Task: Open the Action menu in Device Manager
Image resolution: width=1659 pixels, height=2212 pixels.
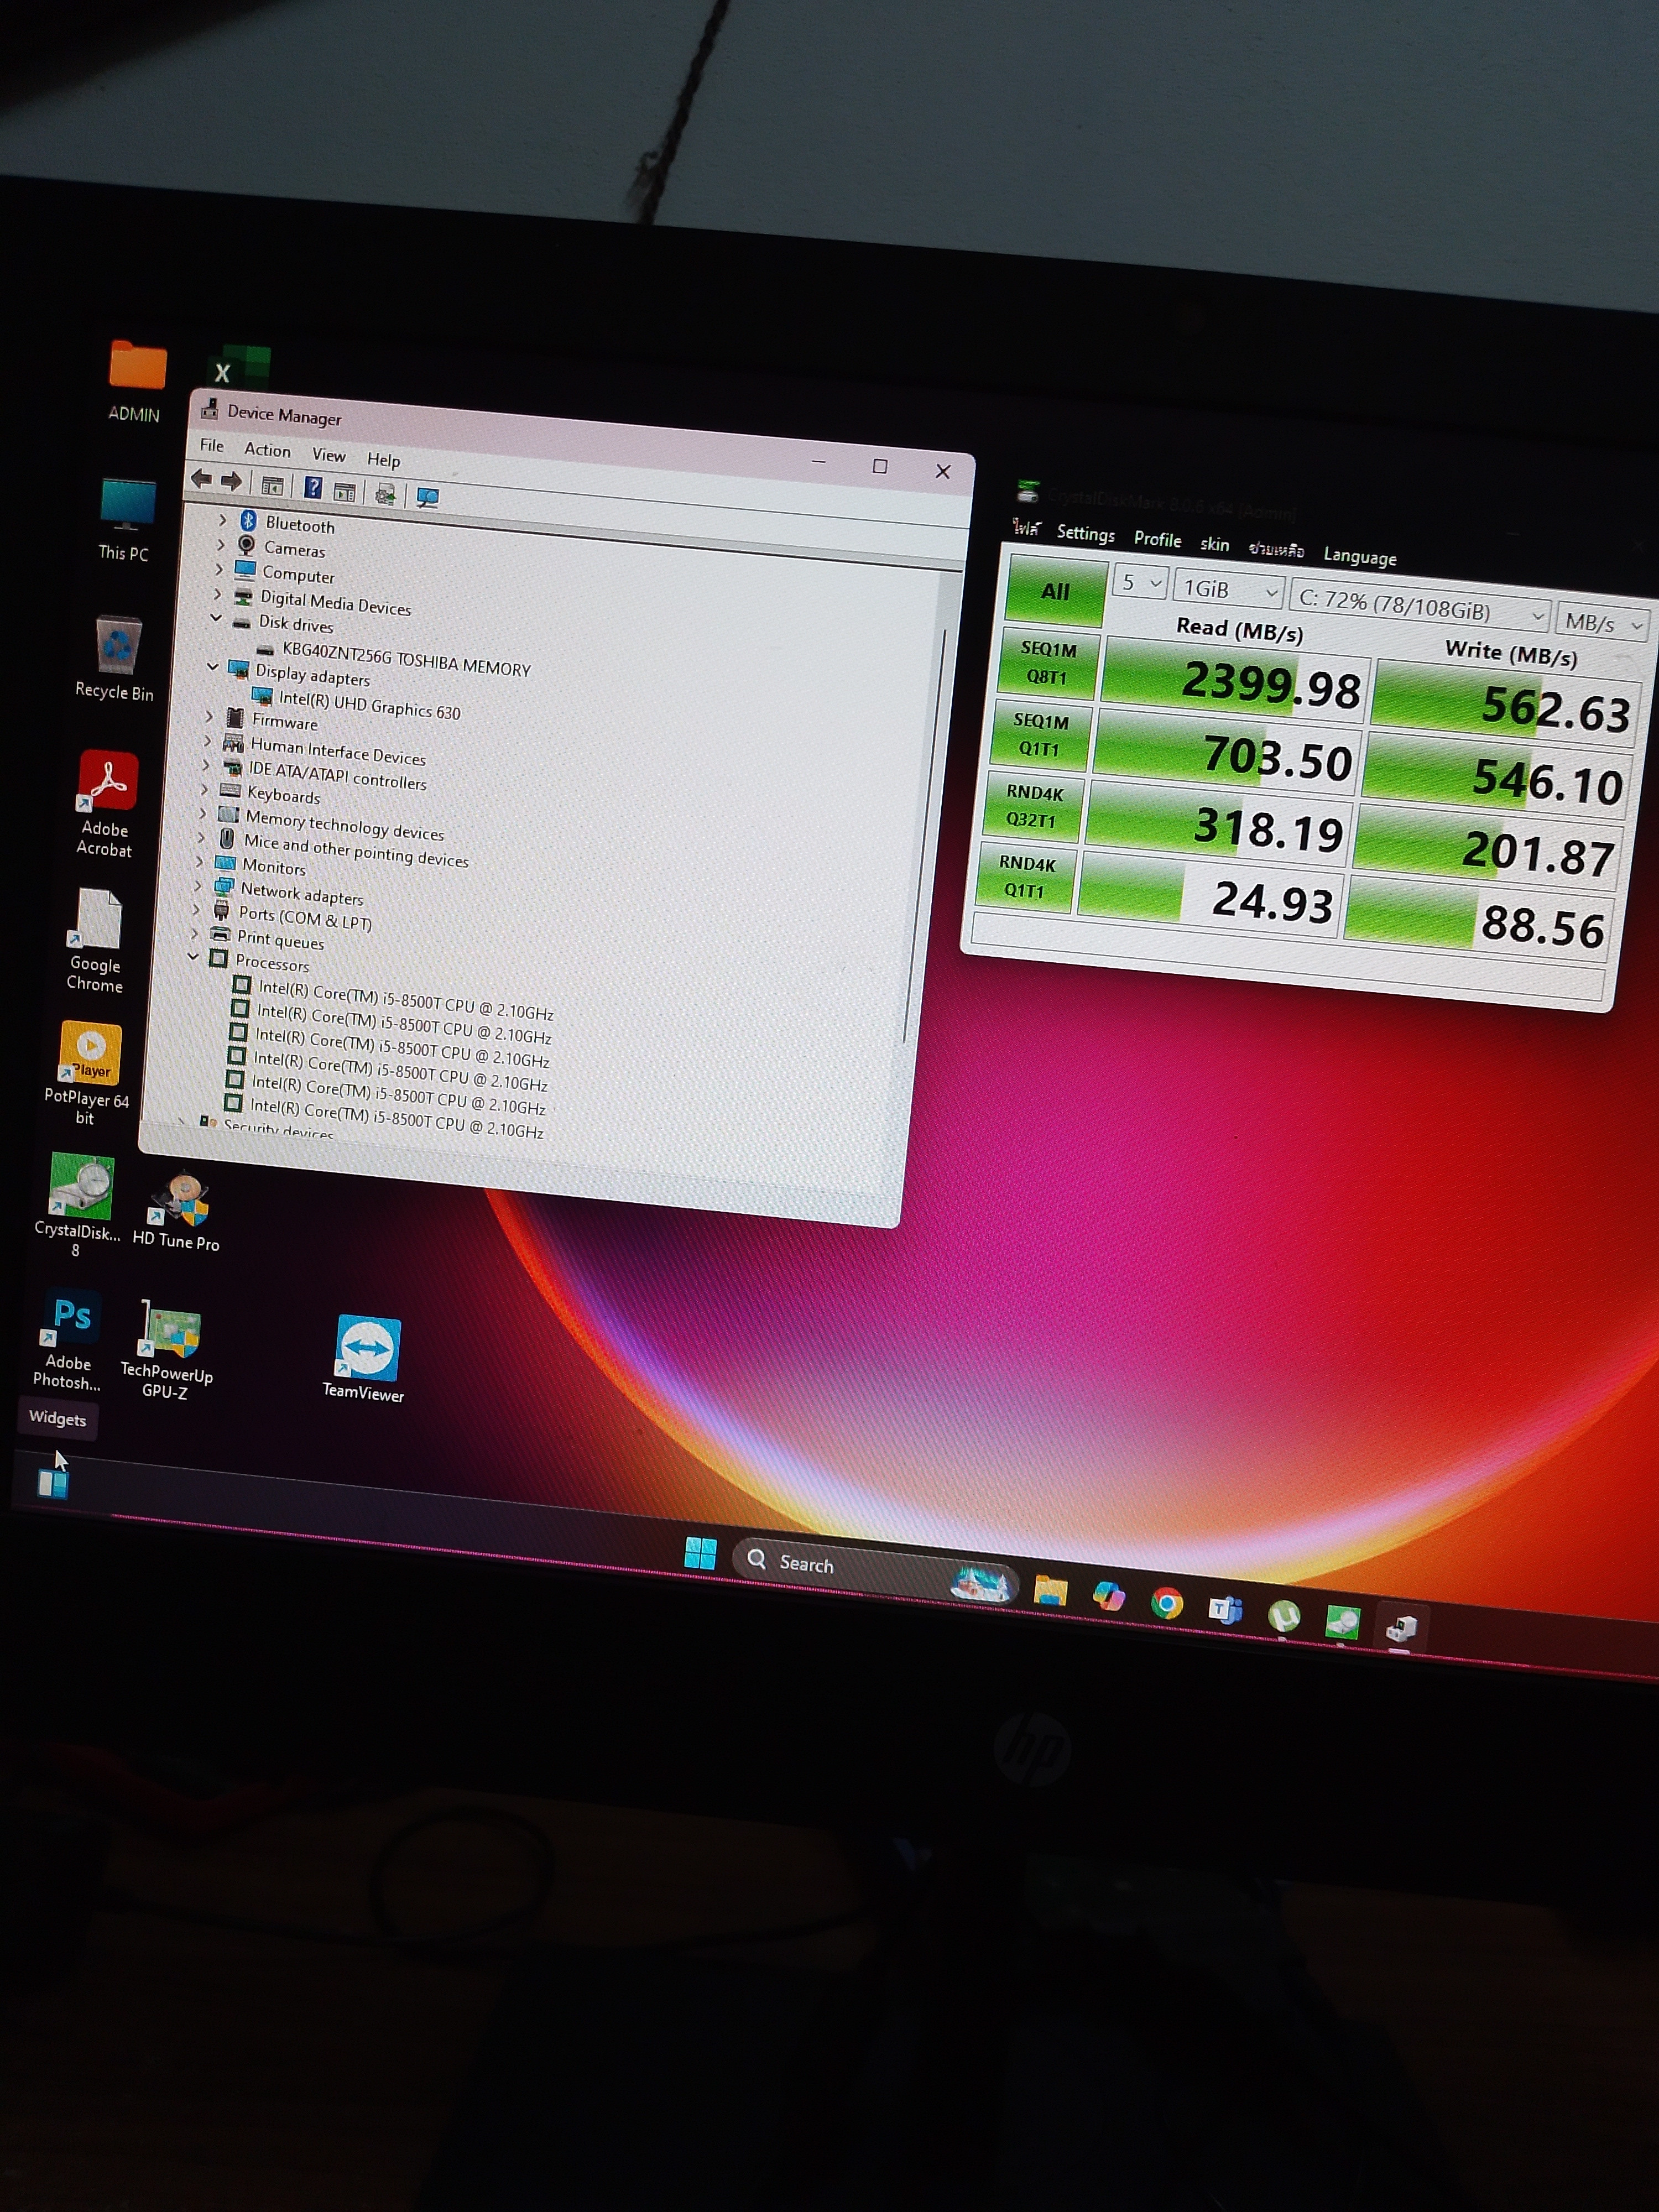Action: (x=268, y=450)
